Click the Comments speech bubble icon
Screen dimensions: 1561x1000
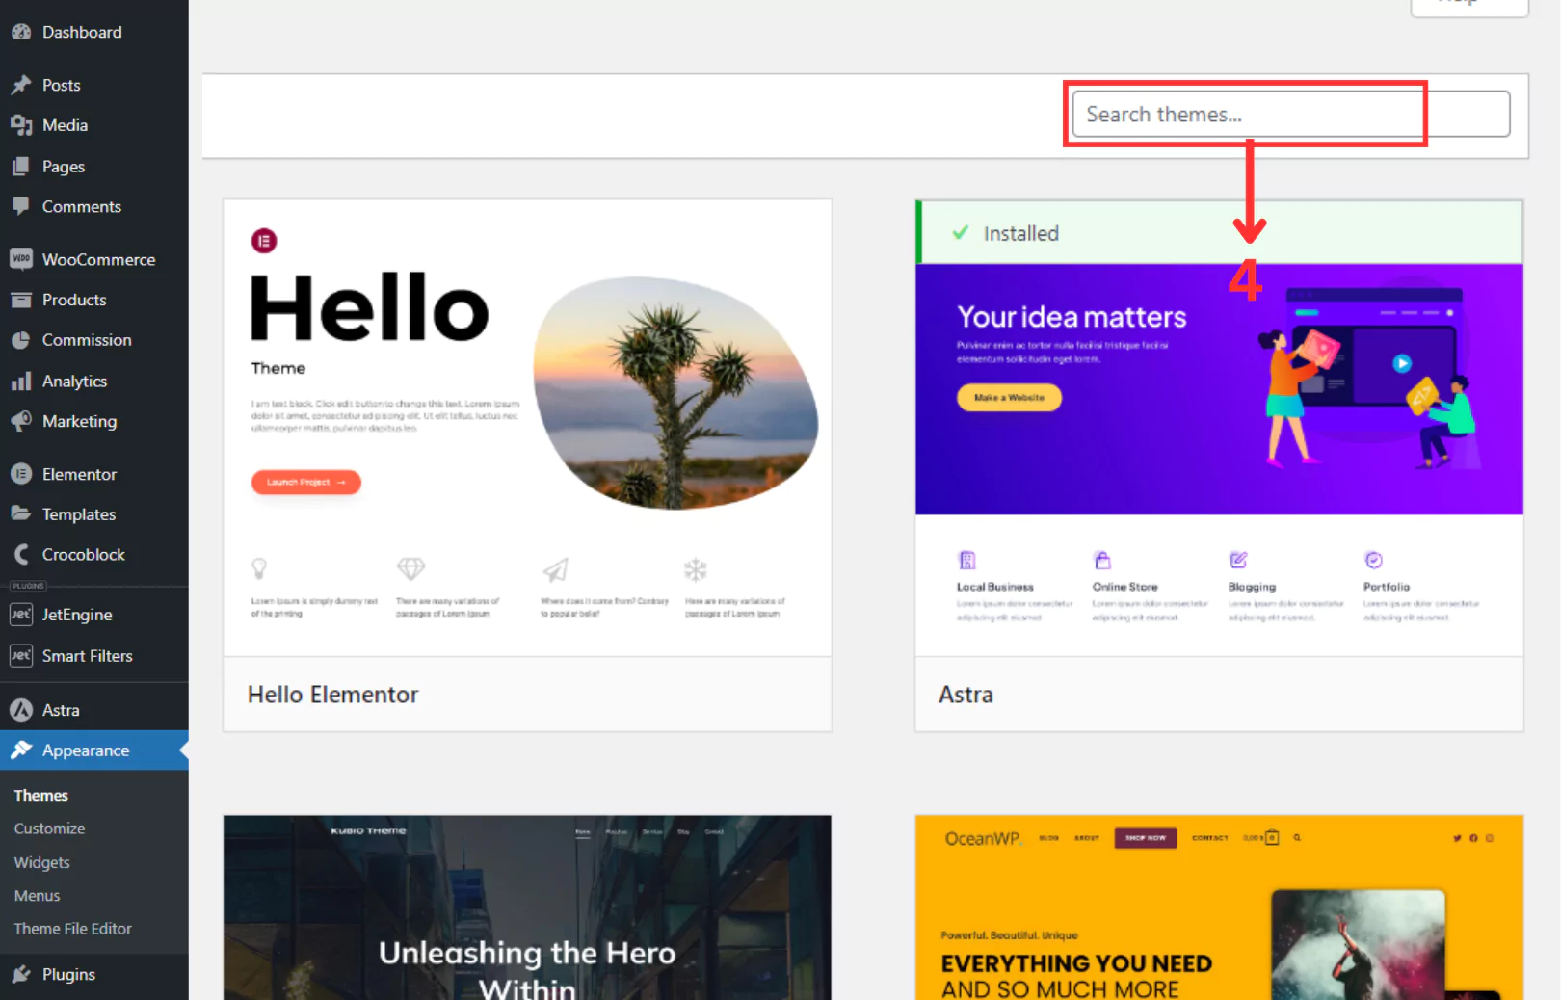pos(21,206)
